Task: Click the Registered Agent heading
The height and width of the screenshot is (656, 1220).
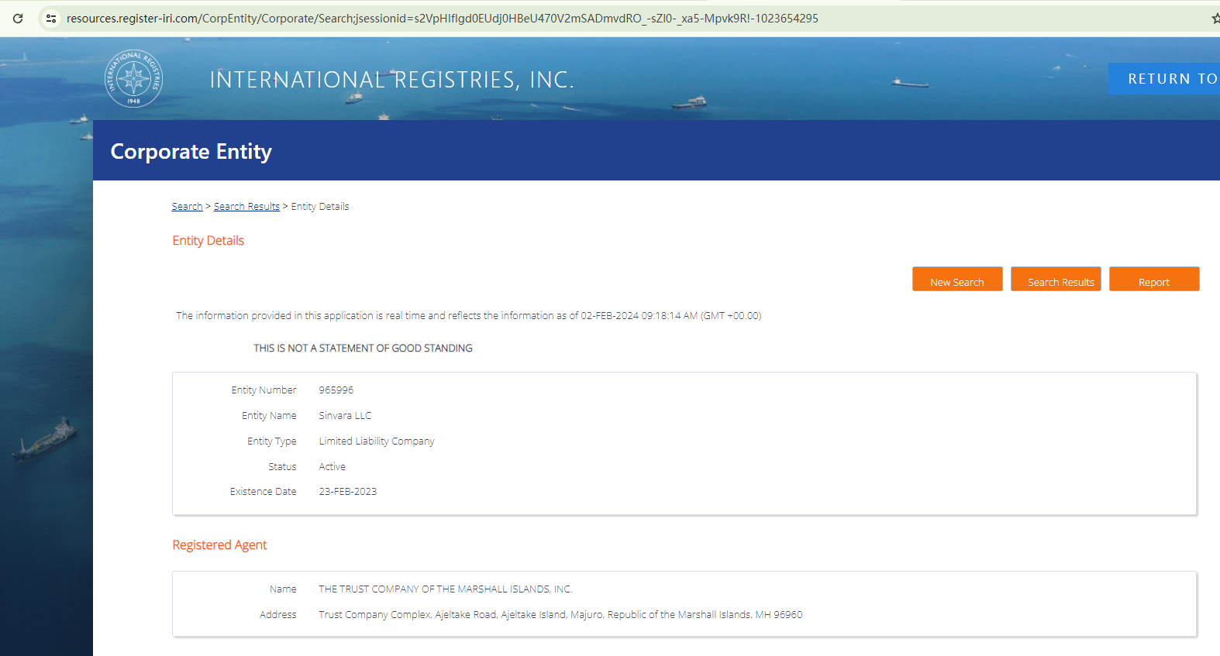Action: point(219,545)
